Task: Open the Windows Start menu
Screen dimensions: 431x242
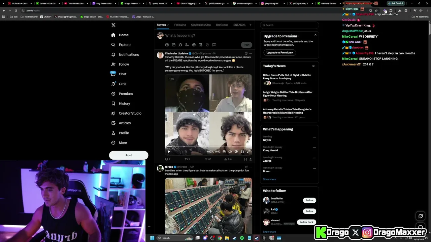Action: click(152, 238)
